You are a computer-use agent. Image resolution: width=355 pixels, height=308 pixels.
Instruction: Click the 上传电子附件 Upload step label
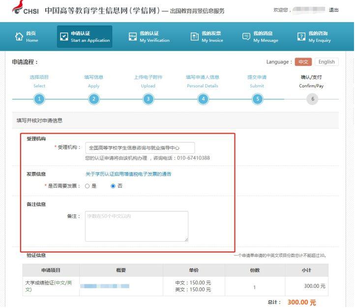148,81
